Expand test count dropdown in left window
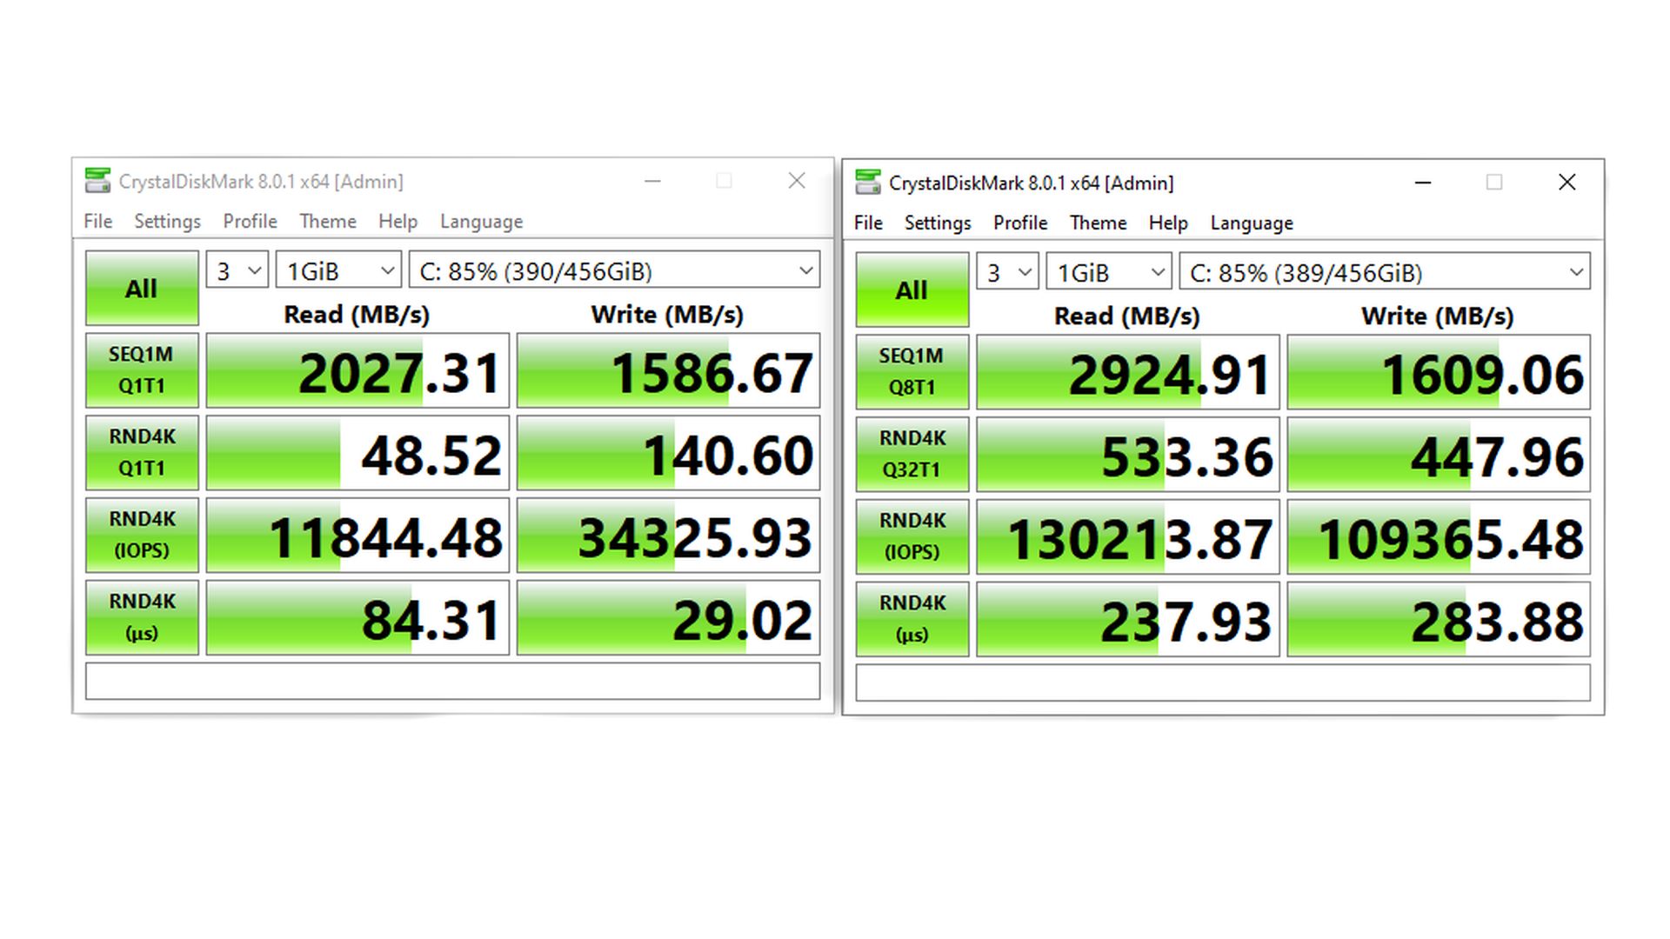1670x939 pixels. coord(237,271)
